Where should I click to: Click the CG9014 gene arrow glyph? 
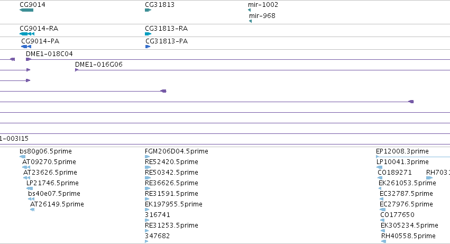click(x=26, y=10)
